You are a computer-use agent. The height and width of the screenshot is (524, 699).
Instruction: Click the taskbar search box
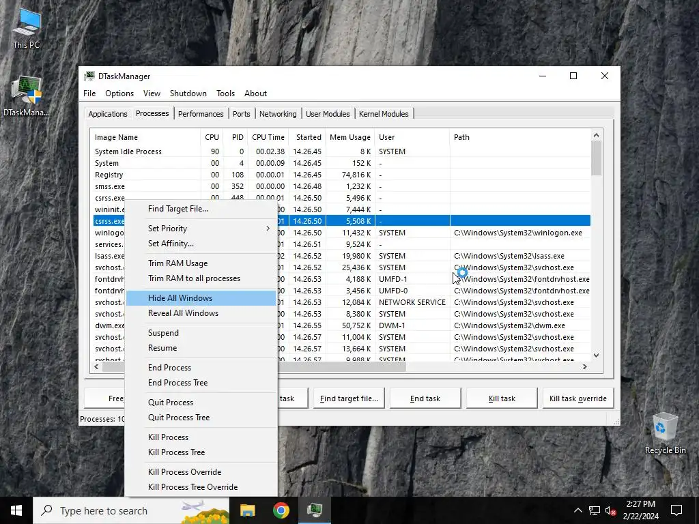click(131, 510)
